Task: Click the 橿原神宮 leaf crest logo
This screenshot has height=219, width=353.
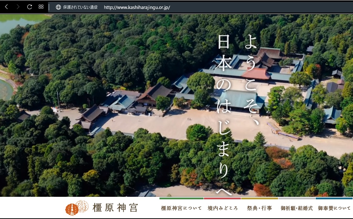Action: (77, 208)
